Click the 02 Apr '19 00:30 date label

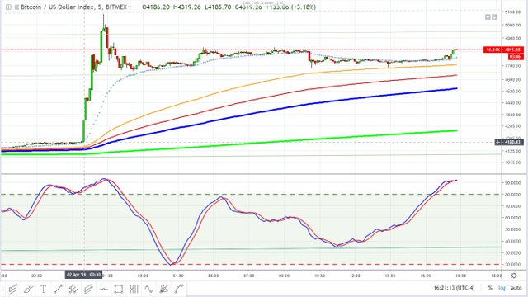[83, 275]
